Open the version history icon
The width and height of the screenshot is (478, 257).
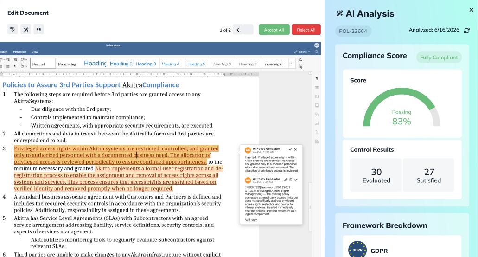pyautogui.click(x=13, y=29)
